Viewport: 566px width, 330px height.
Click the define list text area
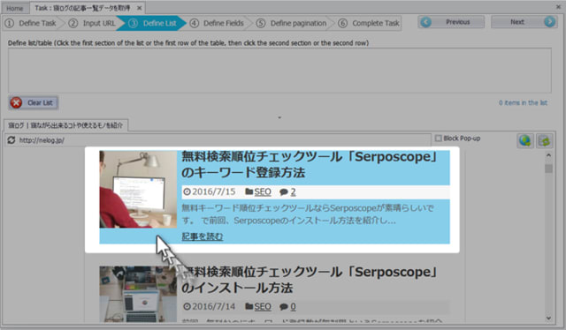point(279,71)
